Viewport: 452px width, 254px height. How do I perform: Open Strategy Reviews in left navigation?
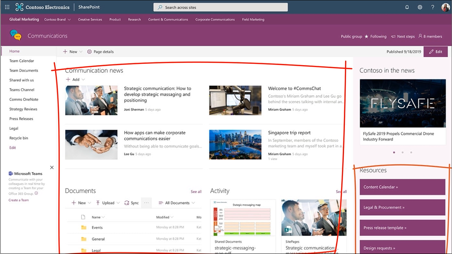click(x=23, y=109)
